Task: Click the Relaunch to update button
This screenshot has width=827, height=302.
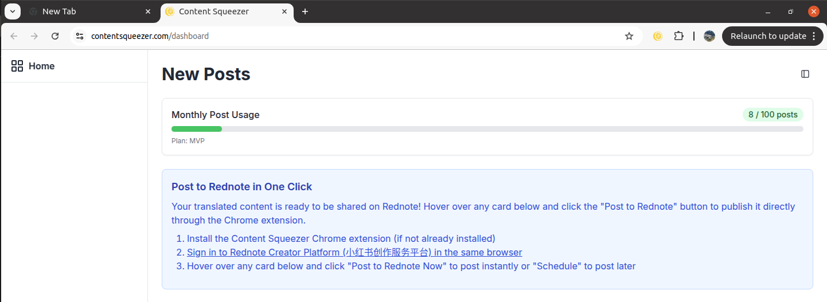Action: coord(768,36)
